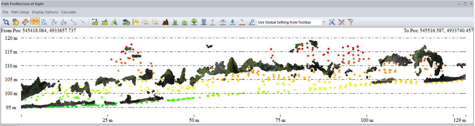This screenshot has height=126, width=475.
Task: Maximize the Path Profile window
Action: 465,4
